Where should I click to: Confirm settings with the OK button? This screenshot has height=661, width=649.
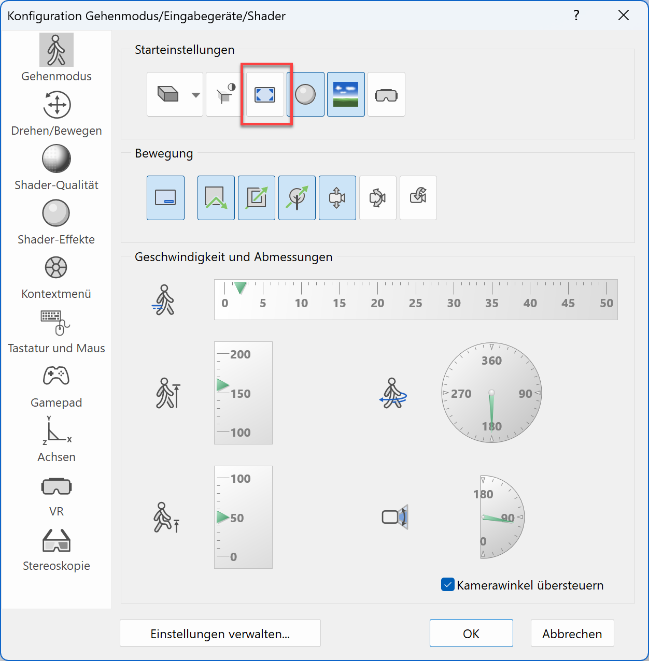click(x=471, y=633)
